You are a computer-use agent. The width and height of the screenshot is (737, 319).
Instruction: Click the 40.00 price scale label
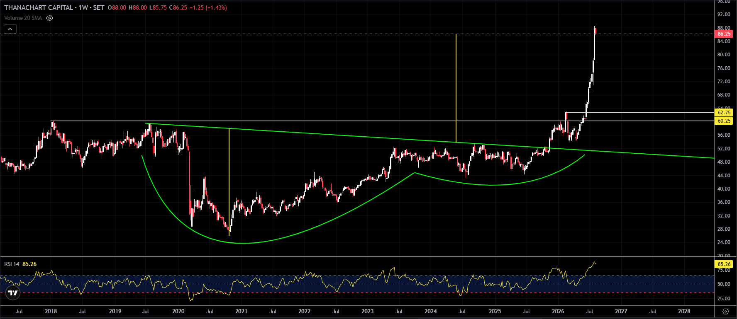724,189
